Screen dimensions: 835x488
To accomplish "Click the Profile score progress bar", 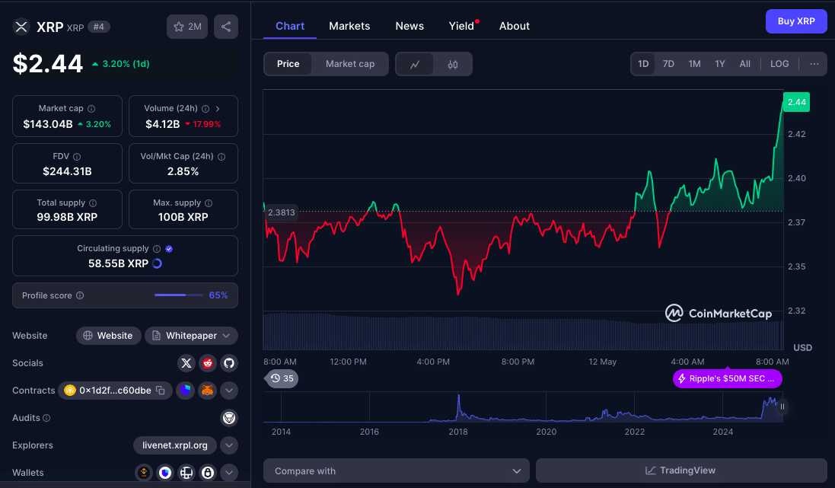I will point(179,295).
